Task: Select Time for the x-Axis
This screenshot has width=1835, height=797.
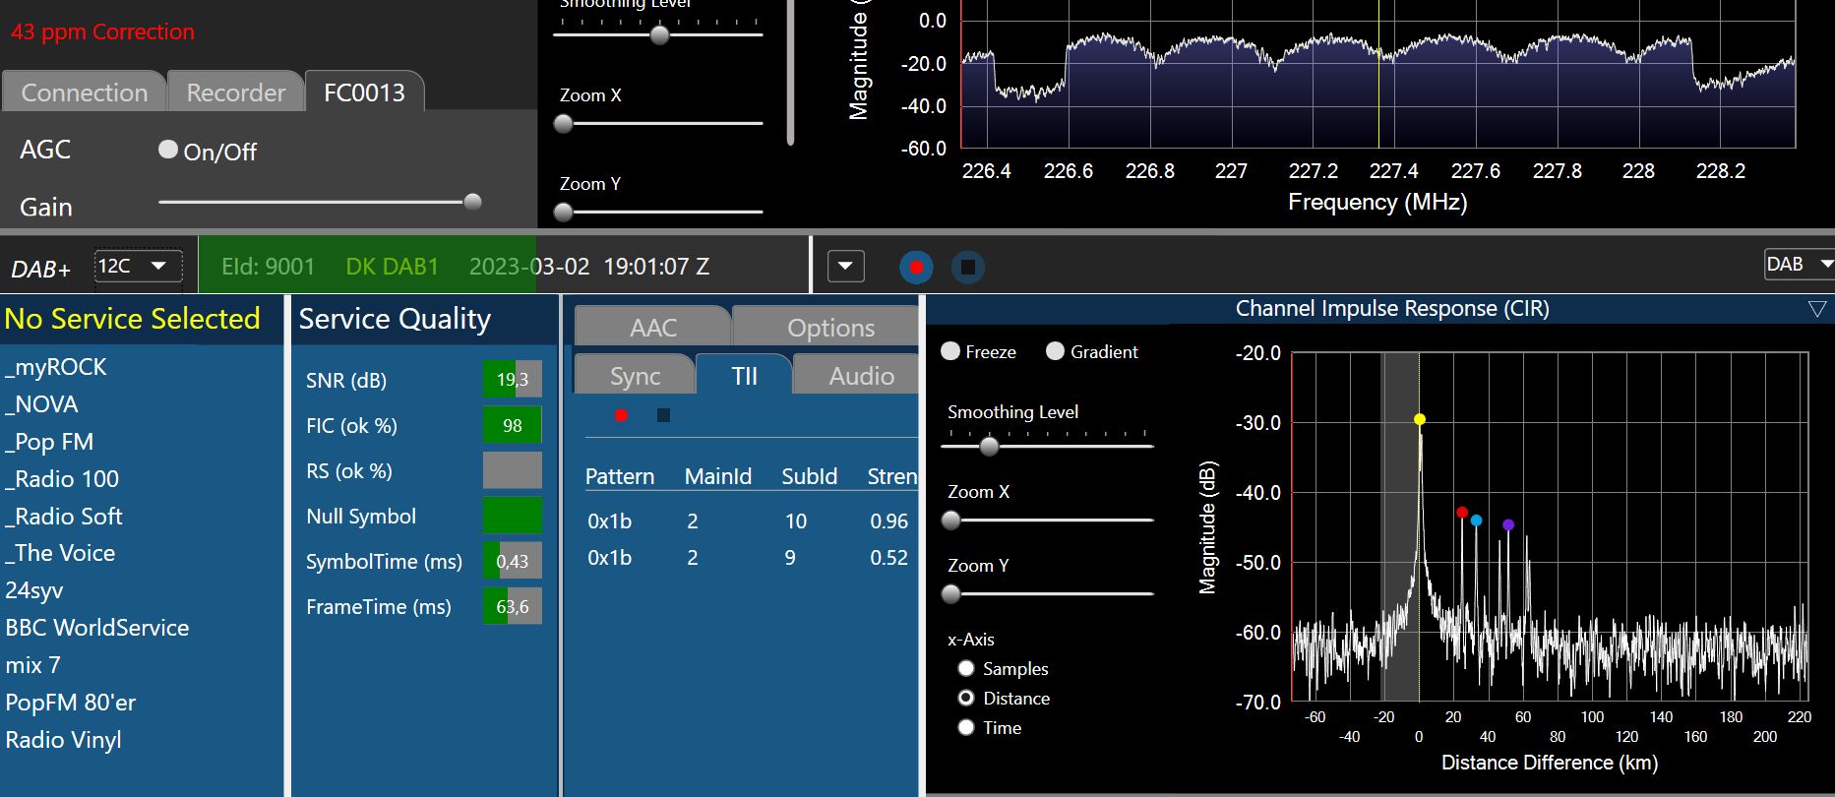Action: coord(966,728)
